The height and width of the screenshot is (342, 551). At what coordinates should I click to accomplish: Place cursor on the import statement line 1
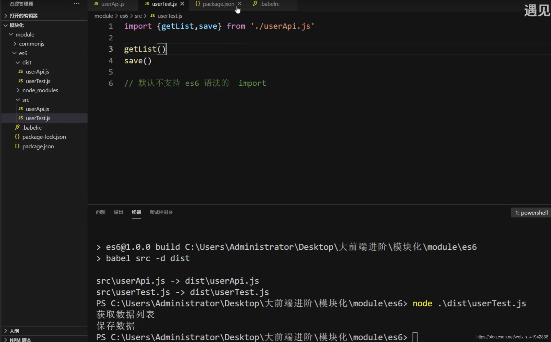(219, 26)
